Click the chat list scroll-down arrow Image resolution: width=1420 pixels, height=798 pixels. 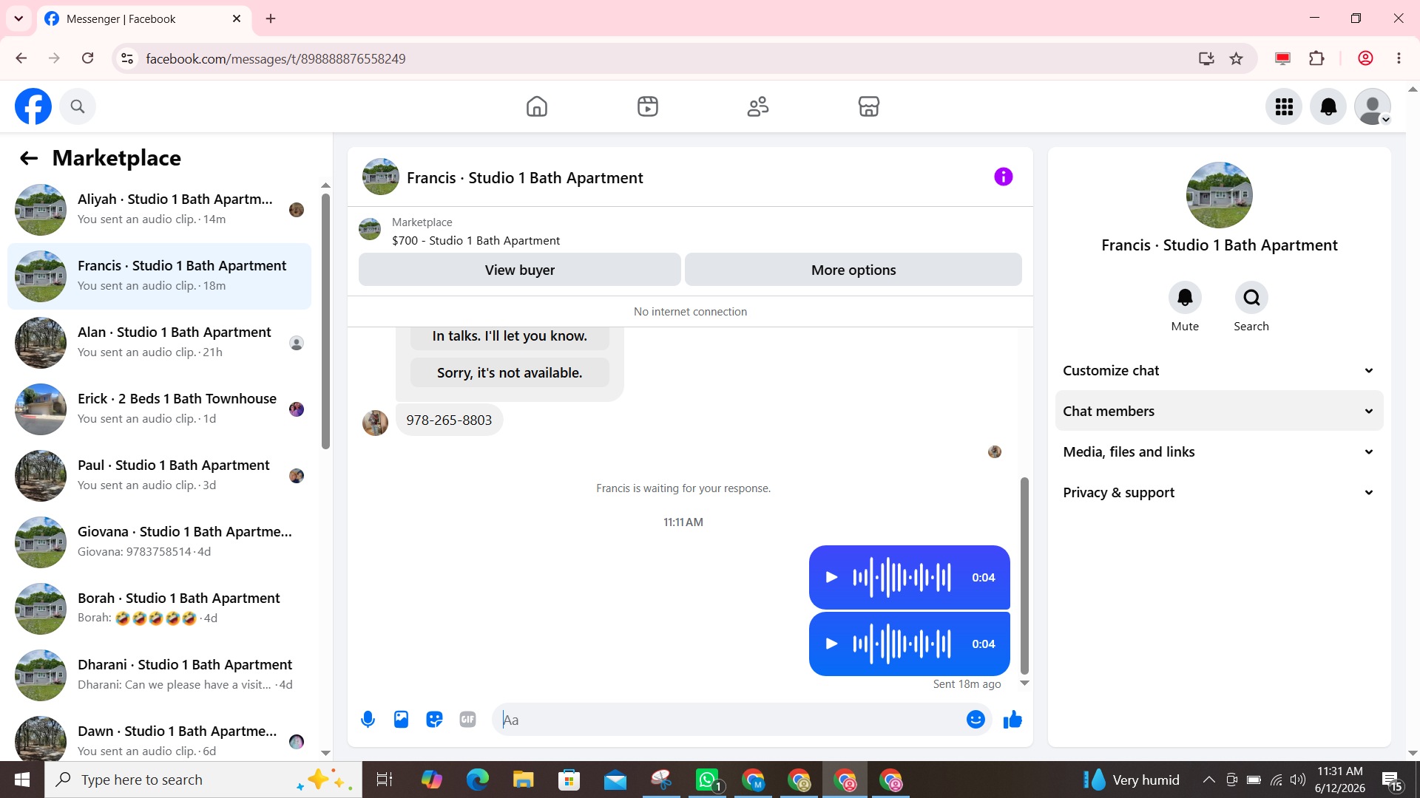coord(325,753)
